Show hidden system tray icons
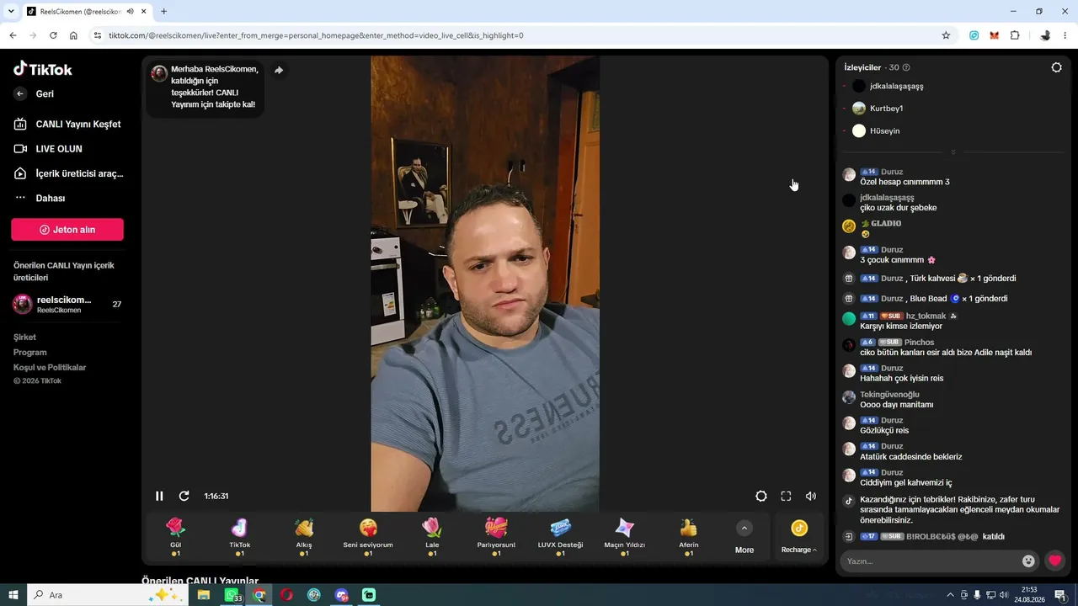 pos(951,595)
